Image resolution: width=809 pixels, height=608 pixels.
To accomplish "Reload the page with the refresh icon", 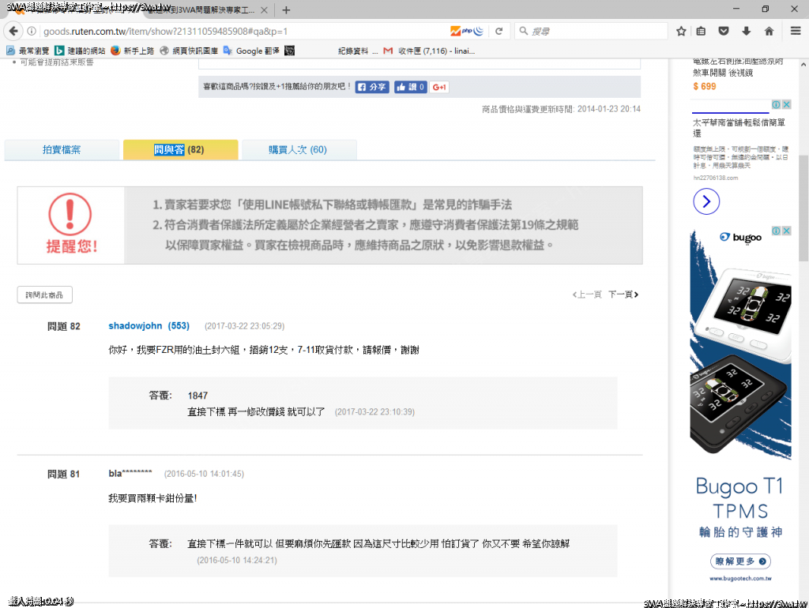I will tap(499, 32).
